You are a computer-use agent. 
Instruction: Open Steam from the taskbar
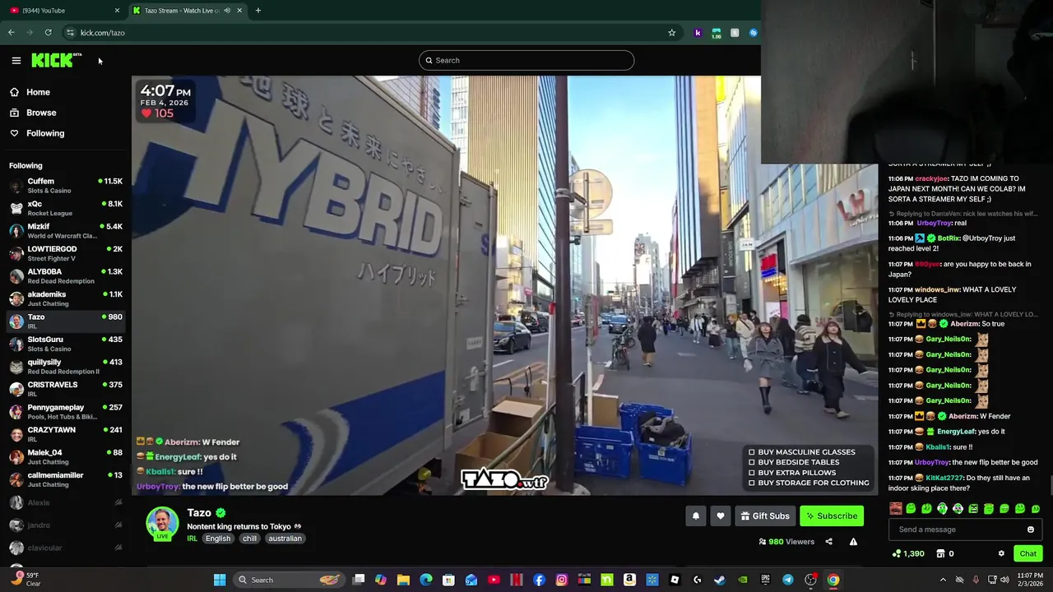[x=720, y=580]
